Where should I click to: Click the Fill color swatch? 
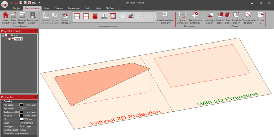coord(21,116)
